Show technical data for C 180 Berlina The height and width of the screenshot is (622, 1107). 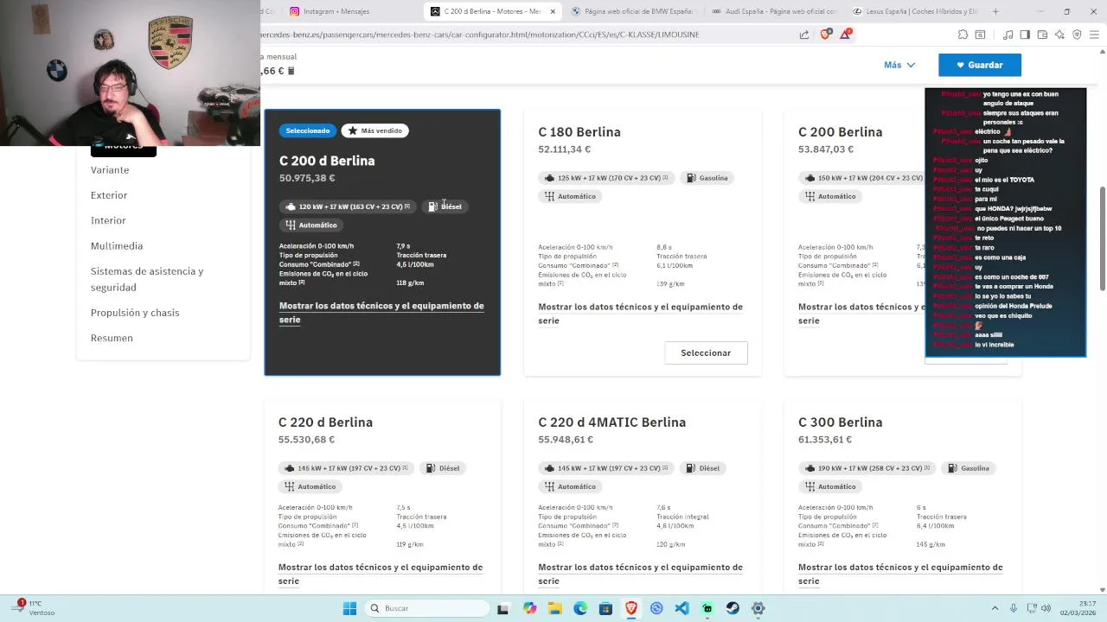coord(640,314)
